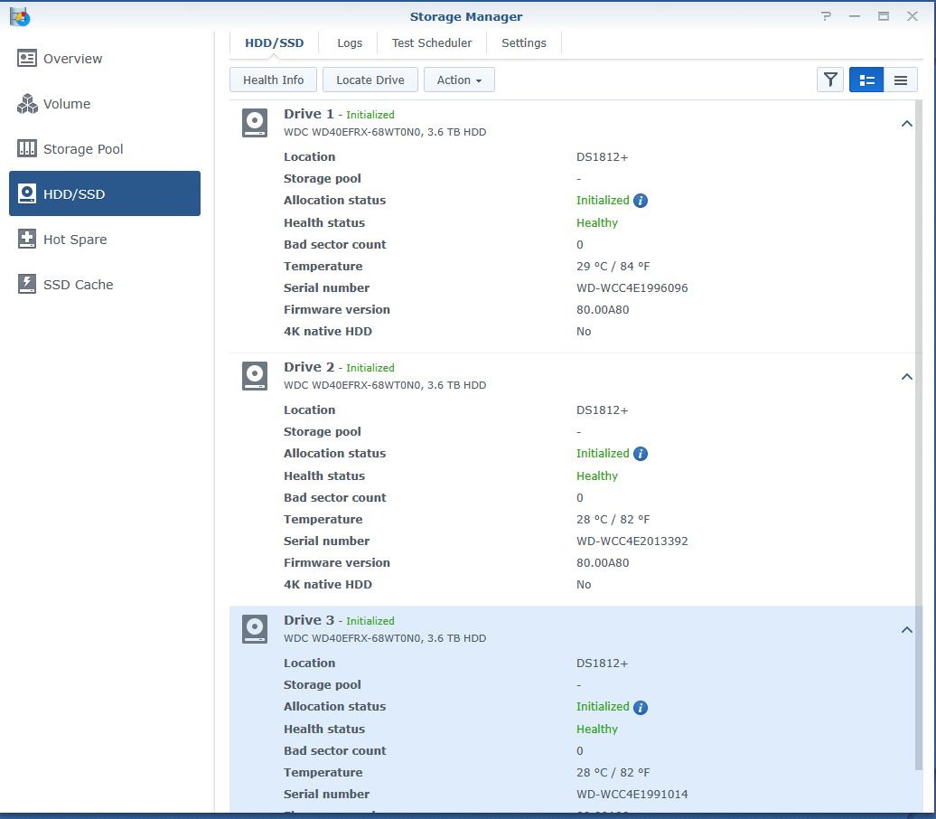Click the Health Info button
The height and width of the screenshot is (819, 936).
272,80
